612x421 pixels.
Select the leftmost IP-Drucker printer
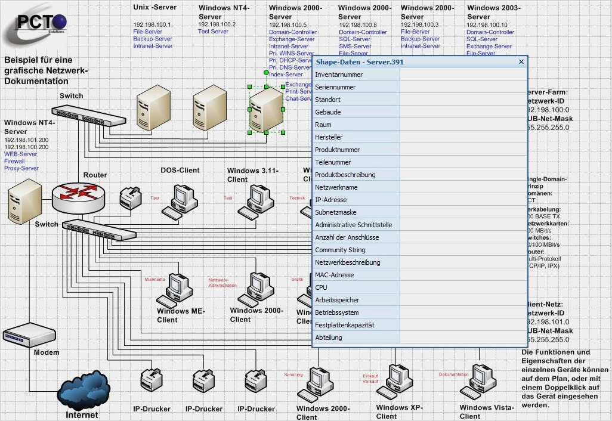(x=152, y=380)
